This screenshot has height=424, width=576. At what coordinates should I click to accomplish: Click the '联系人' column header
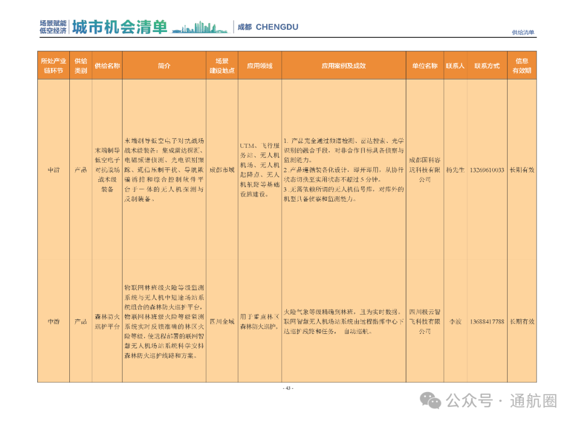coord(455,66)
